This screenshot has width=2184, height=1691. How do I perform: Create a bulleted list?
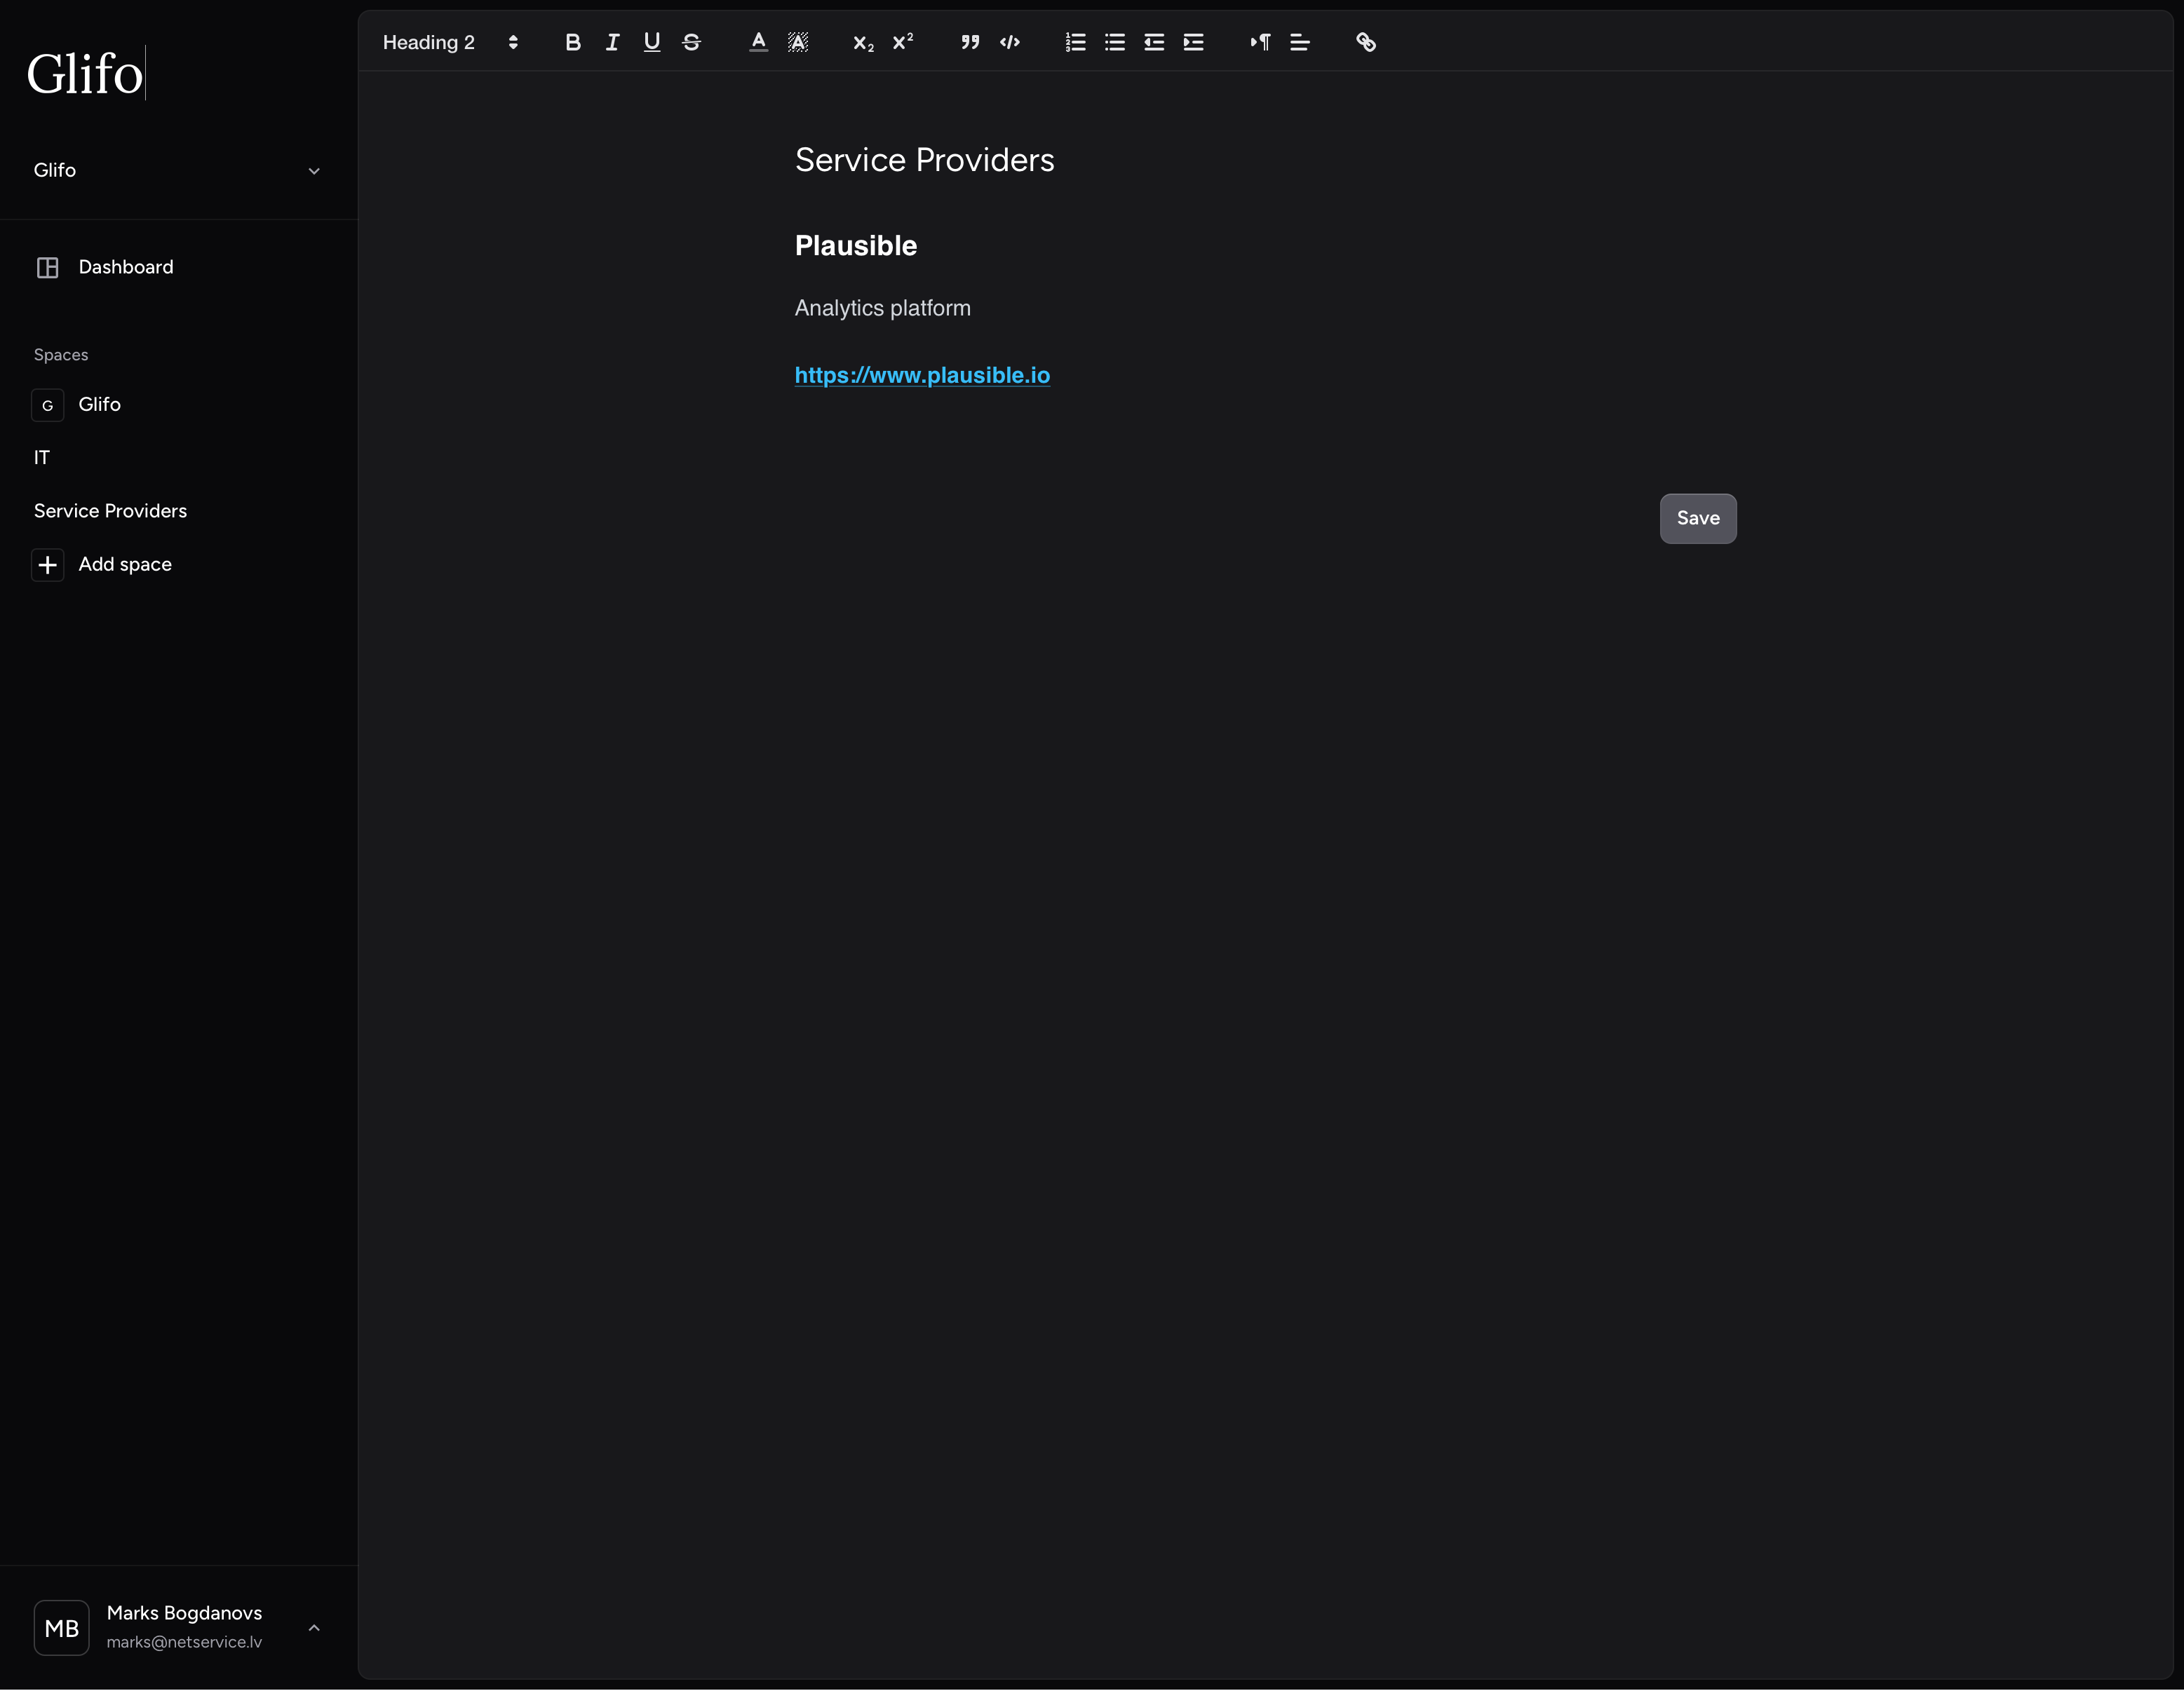[x=1115, y=42]
